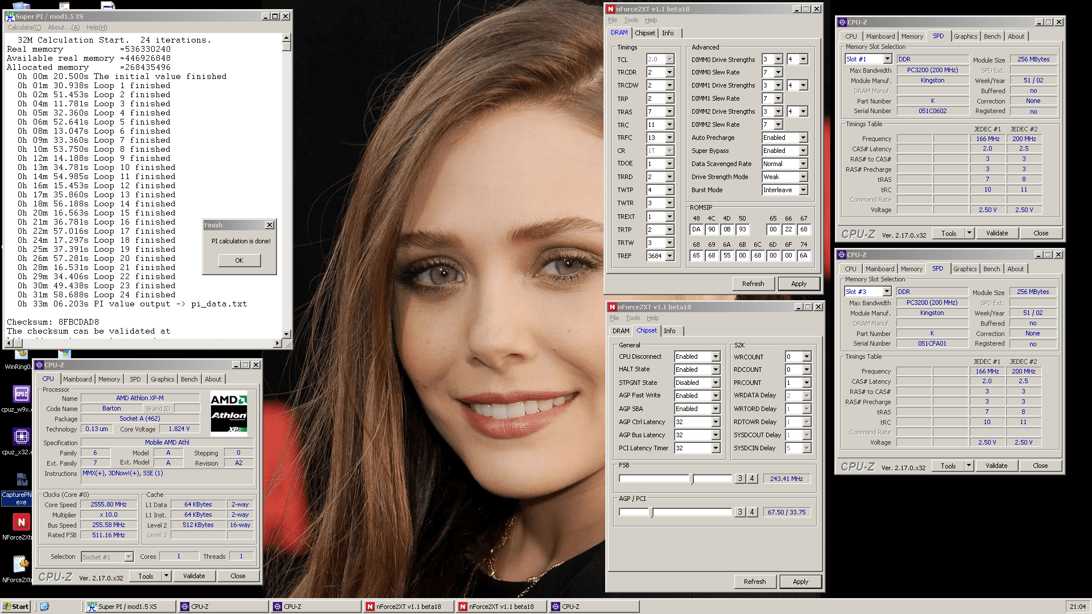Open Calculate menu in Super PI
The height and width of the screenshot is (614, 1092).
[24, 27]
